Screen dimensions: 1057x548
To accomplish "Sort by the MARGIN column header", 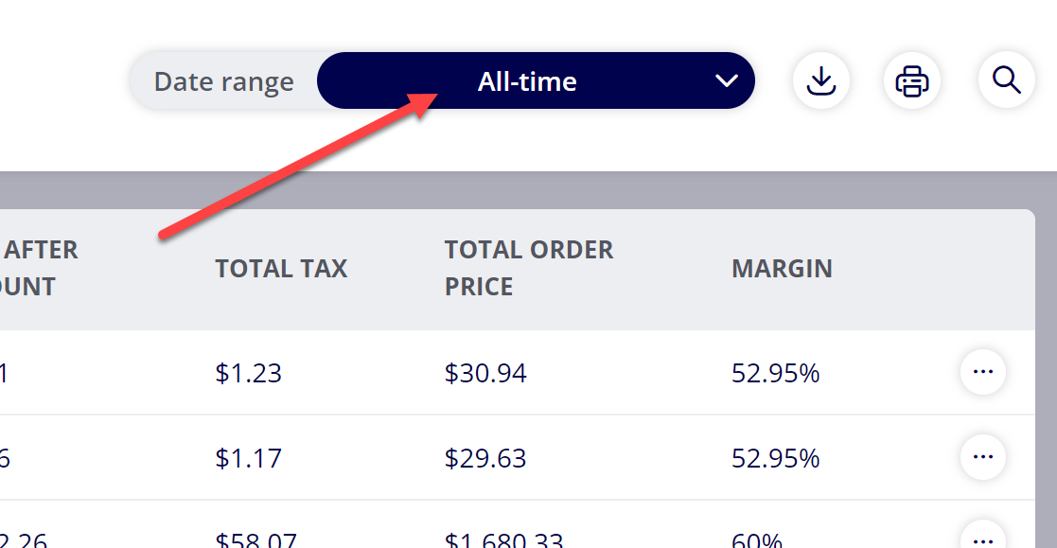I will [x=782, y=268].
